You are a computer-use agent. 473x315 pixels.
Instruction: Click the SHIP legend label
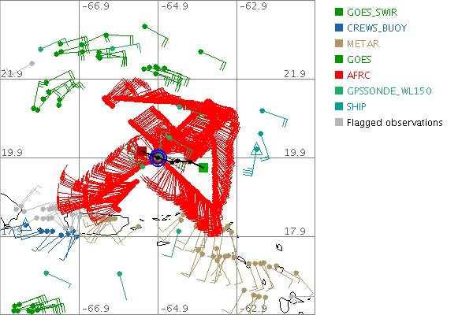358,107
